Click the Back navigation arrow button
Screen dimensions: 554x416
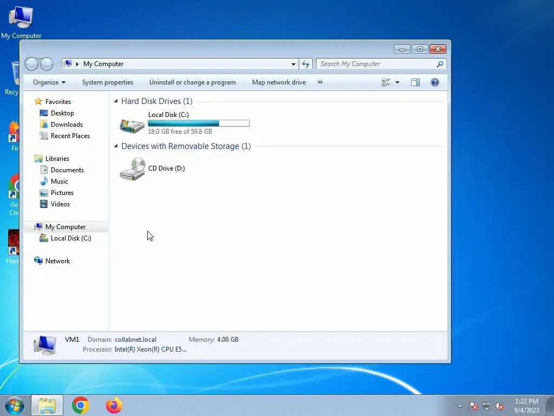(31, 64)
